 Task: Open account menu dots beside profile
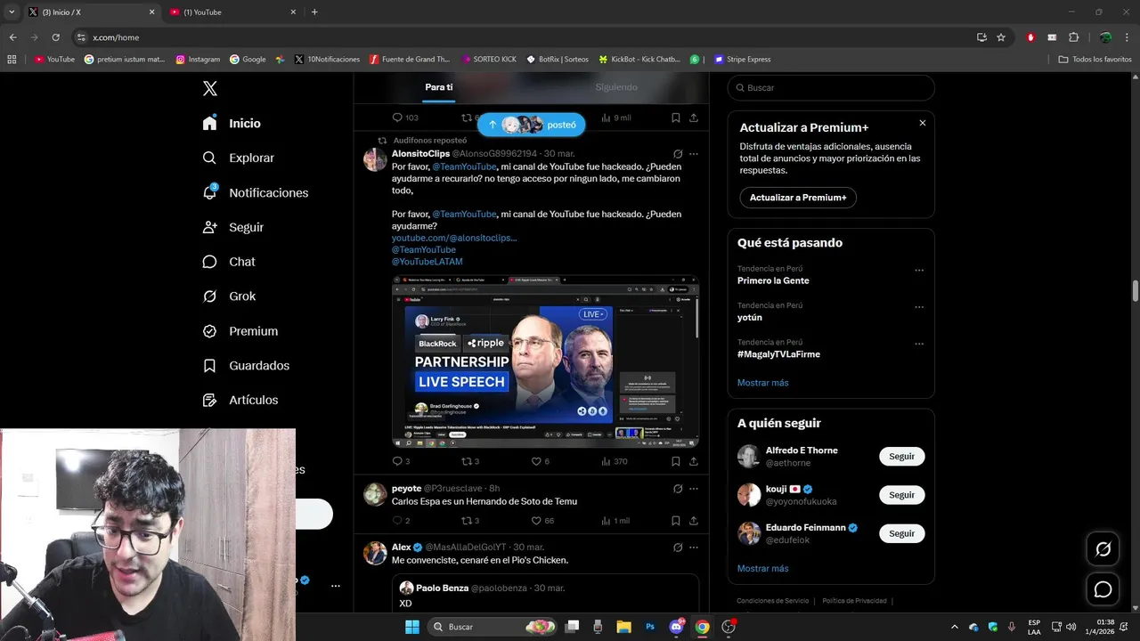coord(336,586)
